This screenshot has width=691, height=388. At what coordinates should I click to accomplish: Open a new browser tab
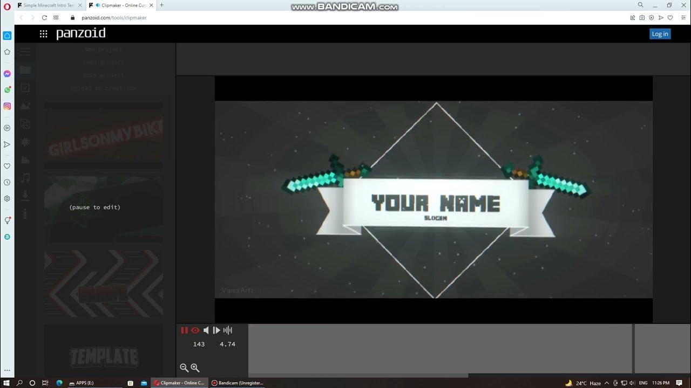tap(161, 5)
